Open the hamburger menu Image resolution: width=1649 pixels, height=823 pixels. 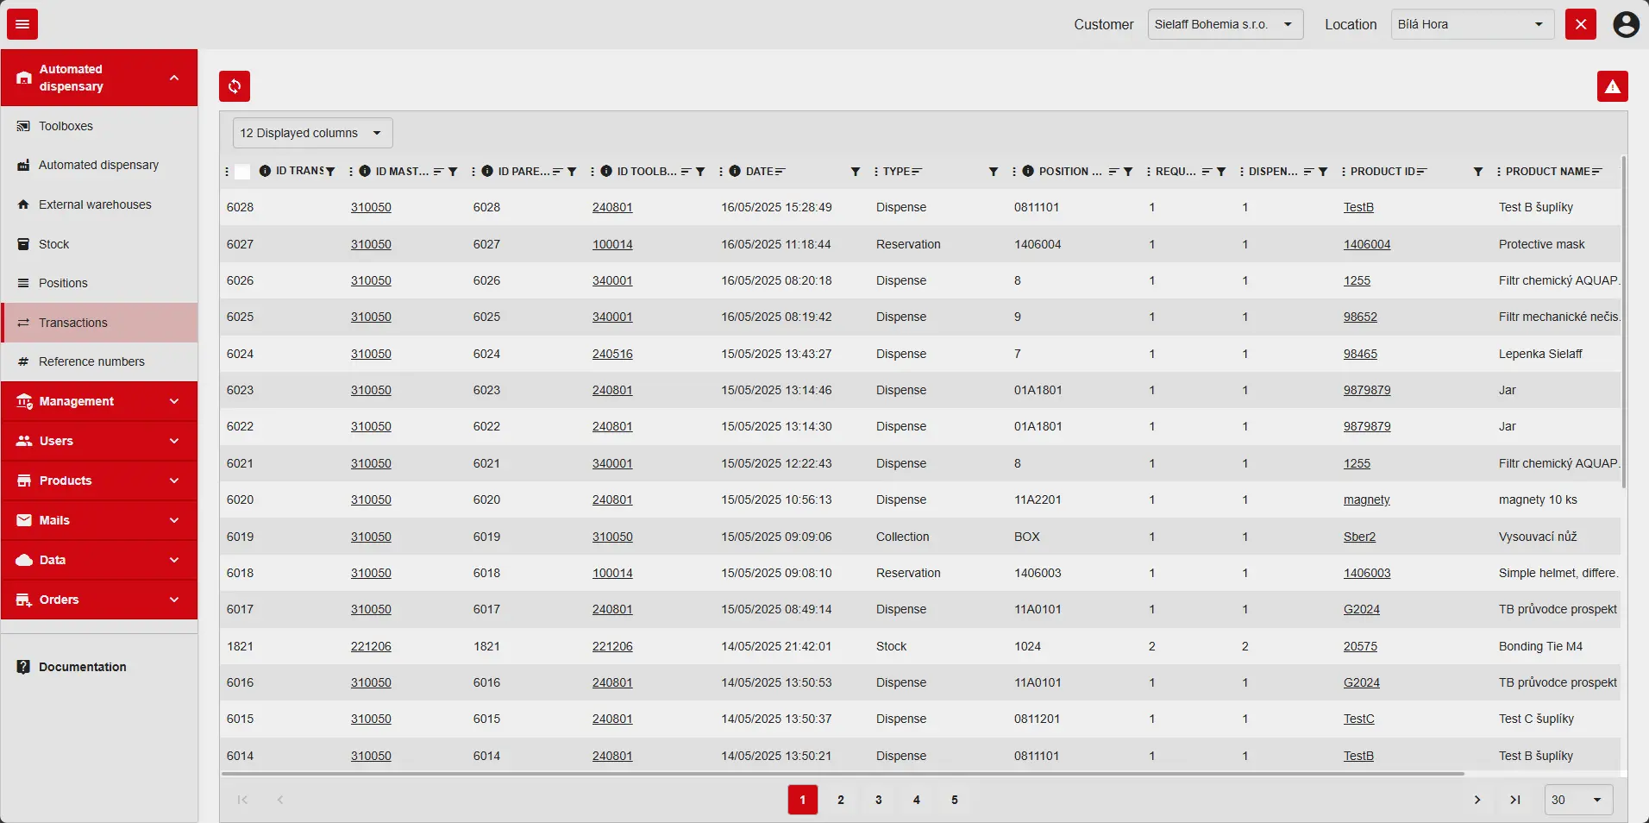coord(22,24)
